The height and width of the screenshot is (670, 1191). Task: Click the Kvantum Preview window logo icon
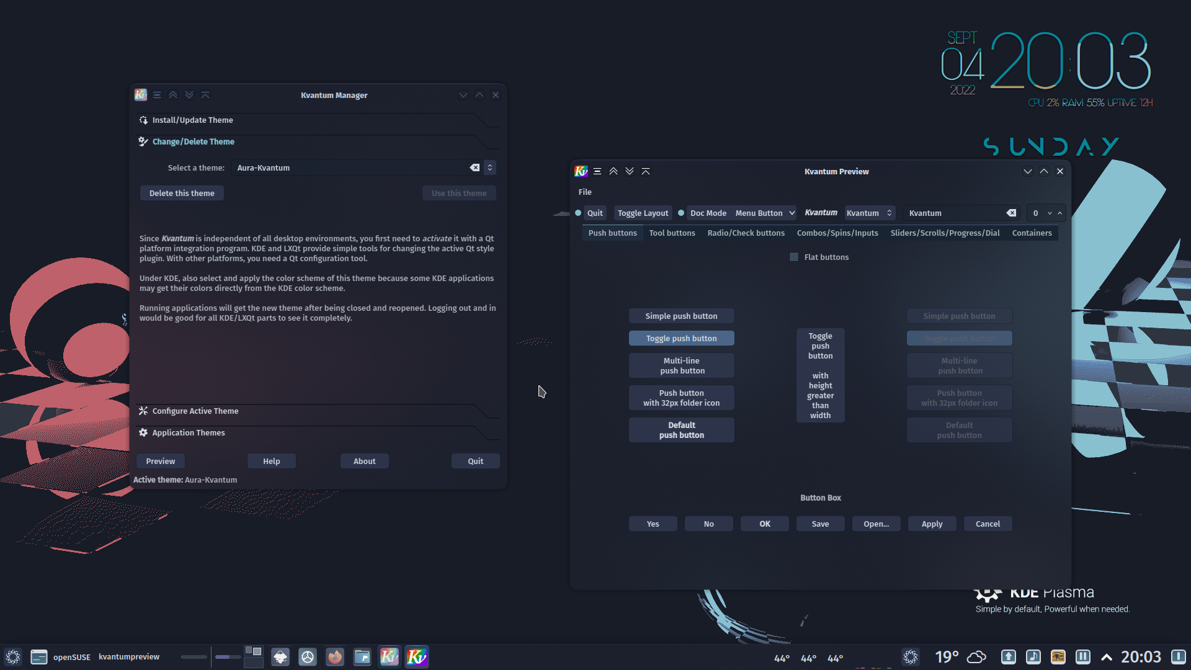[x=581, y=171]
